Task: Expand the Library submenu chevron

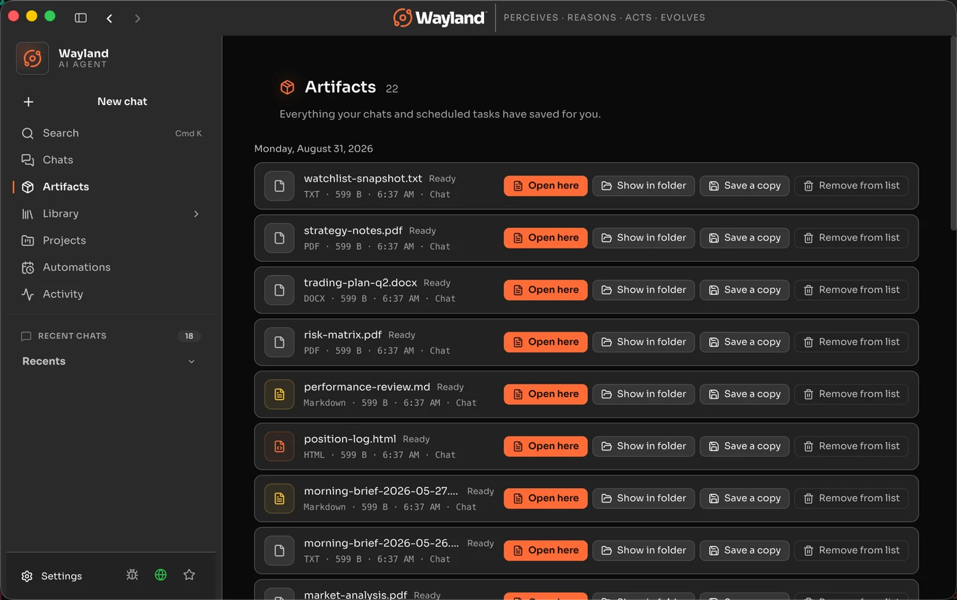Action: coord(196,214)
